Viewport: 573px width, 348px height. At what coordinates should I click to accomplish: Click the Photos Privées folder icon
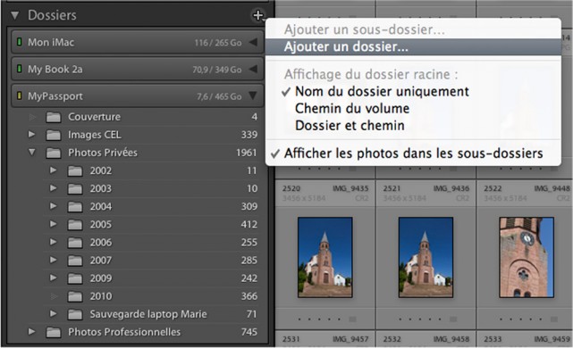coord(54,153)
